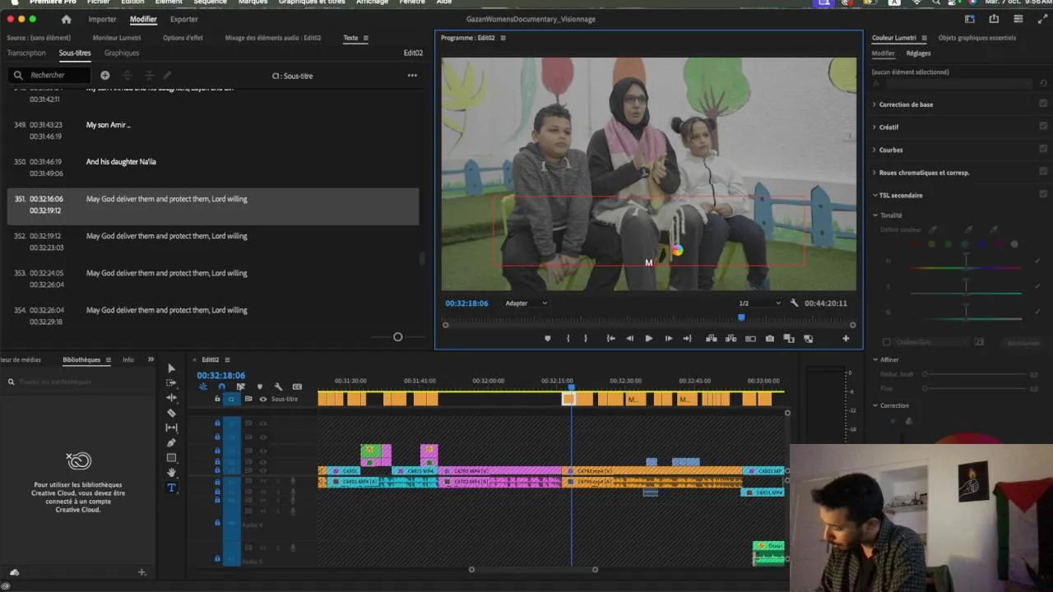This screenshot has width=1053, height=592.
Task: Expand Roues chromatiques et corresp. section
Action: point(874,173)
